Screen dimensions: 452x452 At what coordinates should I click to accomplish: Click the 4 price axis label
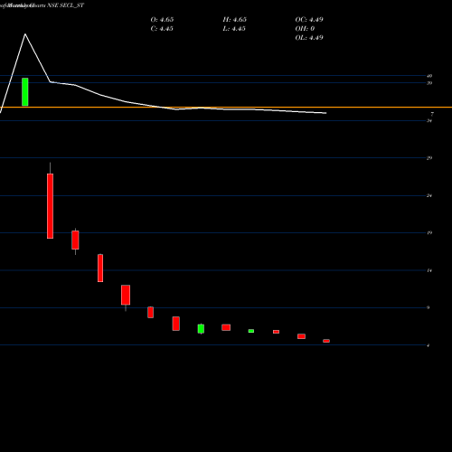[x=428, y=345]
